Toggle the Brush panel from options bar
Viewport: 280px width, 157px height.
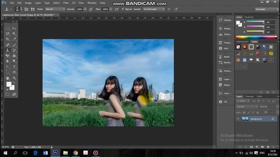(x=26, y=9)
